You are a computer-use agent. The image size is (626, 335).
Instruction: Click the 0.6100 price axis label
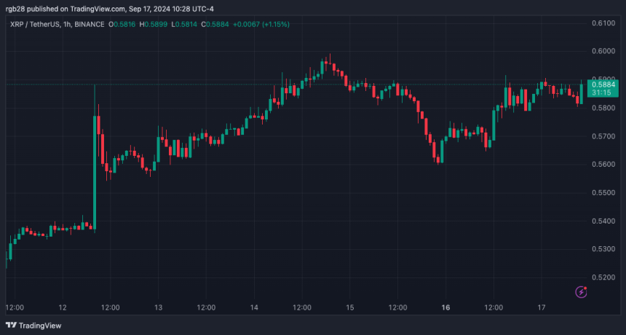pyautogui.click(x=604, y=23)
